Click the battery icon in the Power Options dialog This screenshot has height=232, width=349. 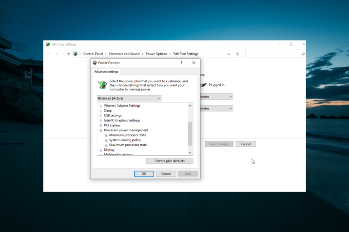click(x=102, y=85)
